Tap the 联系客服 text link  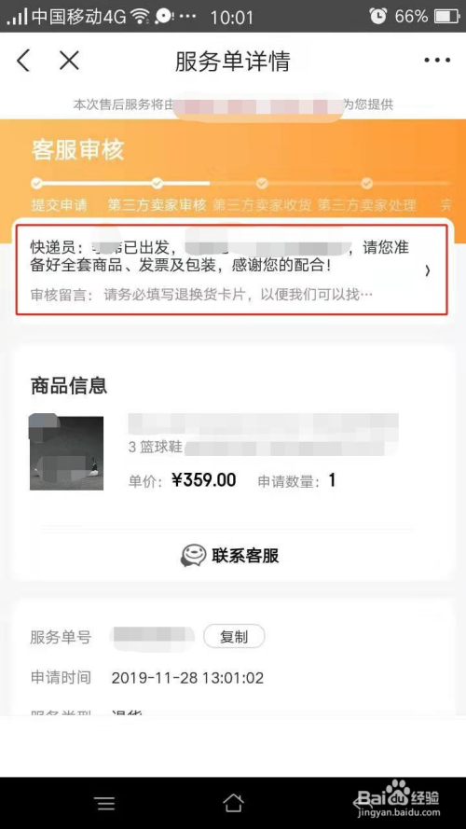245,556
